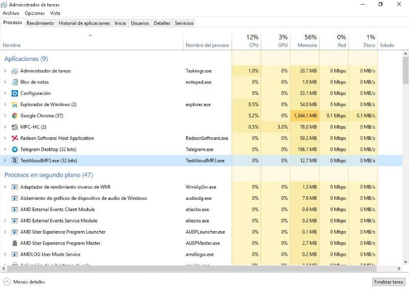409x290 pixels.
Task: Expand the Telegram Desktop process entry
Action: pos(5,150)
